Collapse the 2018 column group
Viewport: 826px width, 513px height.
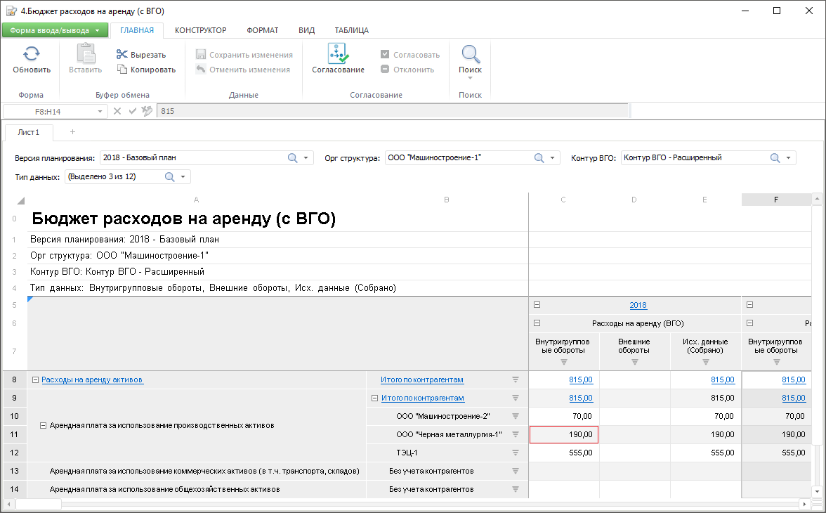537,305
